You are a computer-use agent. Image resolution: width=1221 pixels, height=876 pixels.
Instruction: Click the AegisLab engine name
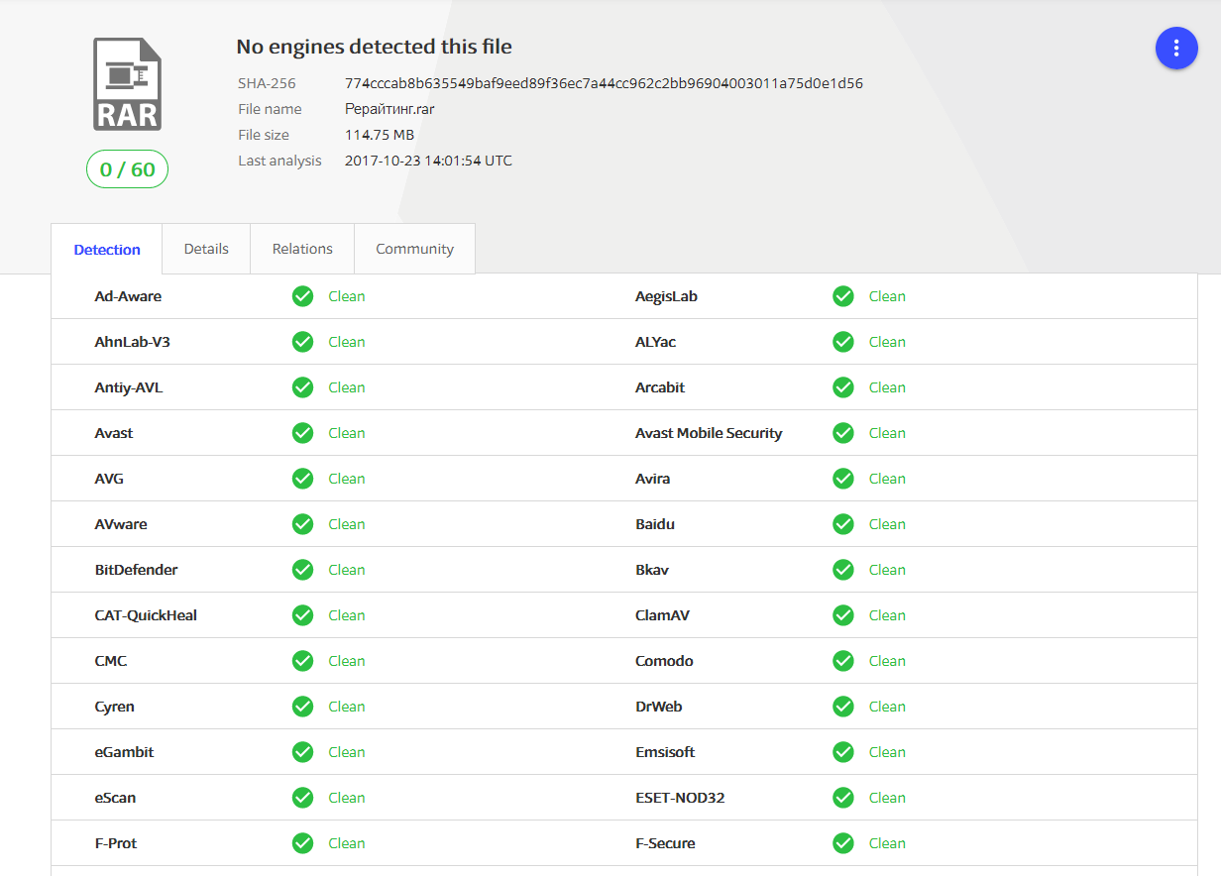click(x=666, y=296)
